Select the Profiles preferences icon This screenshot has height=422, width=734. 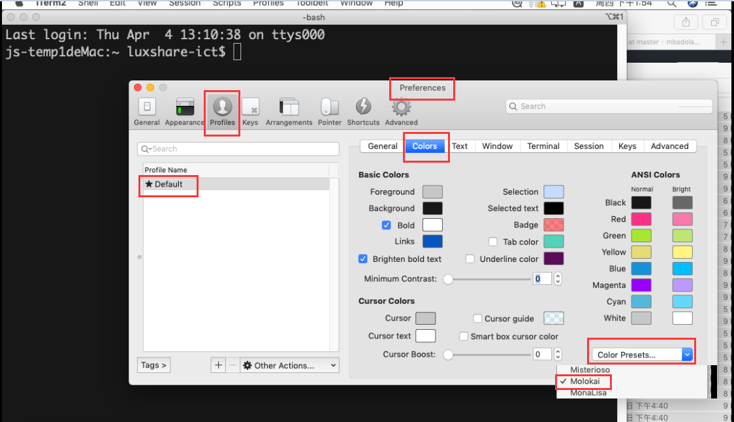click(222, 112)
